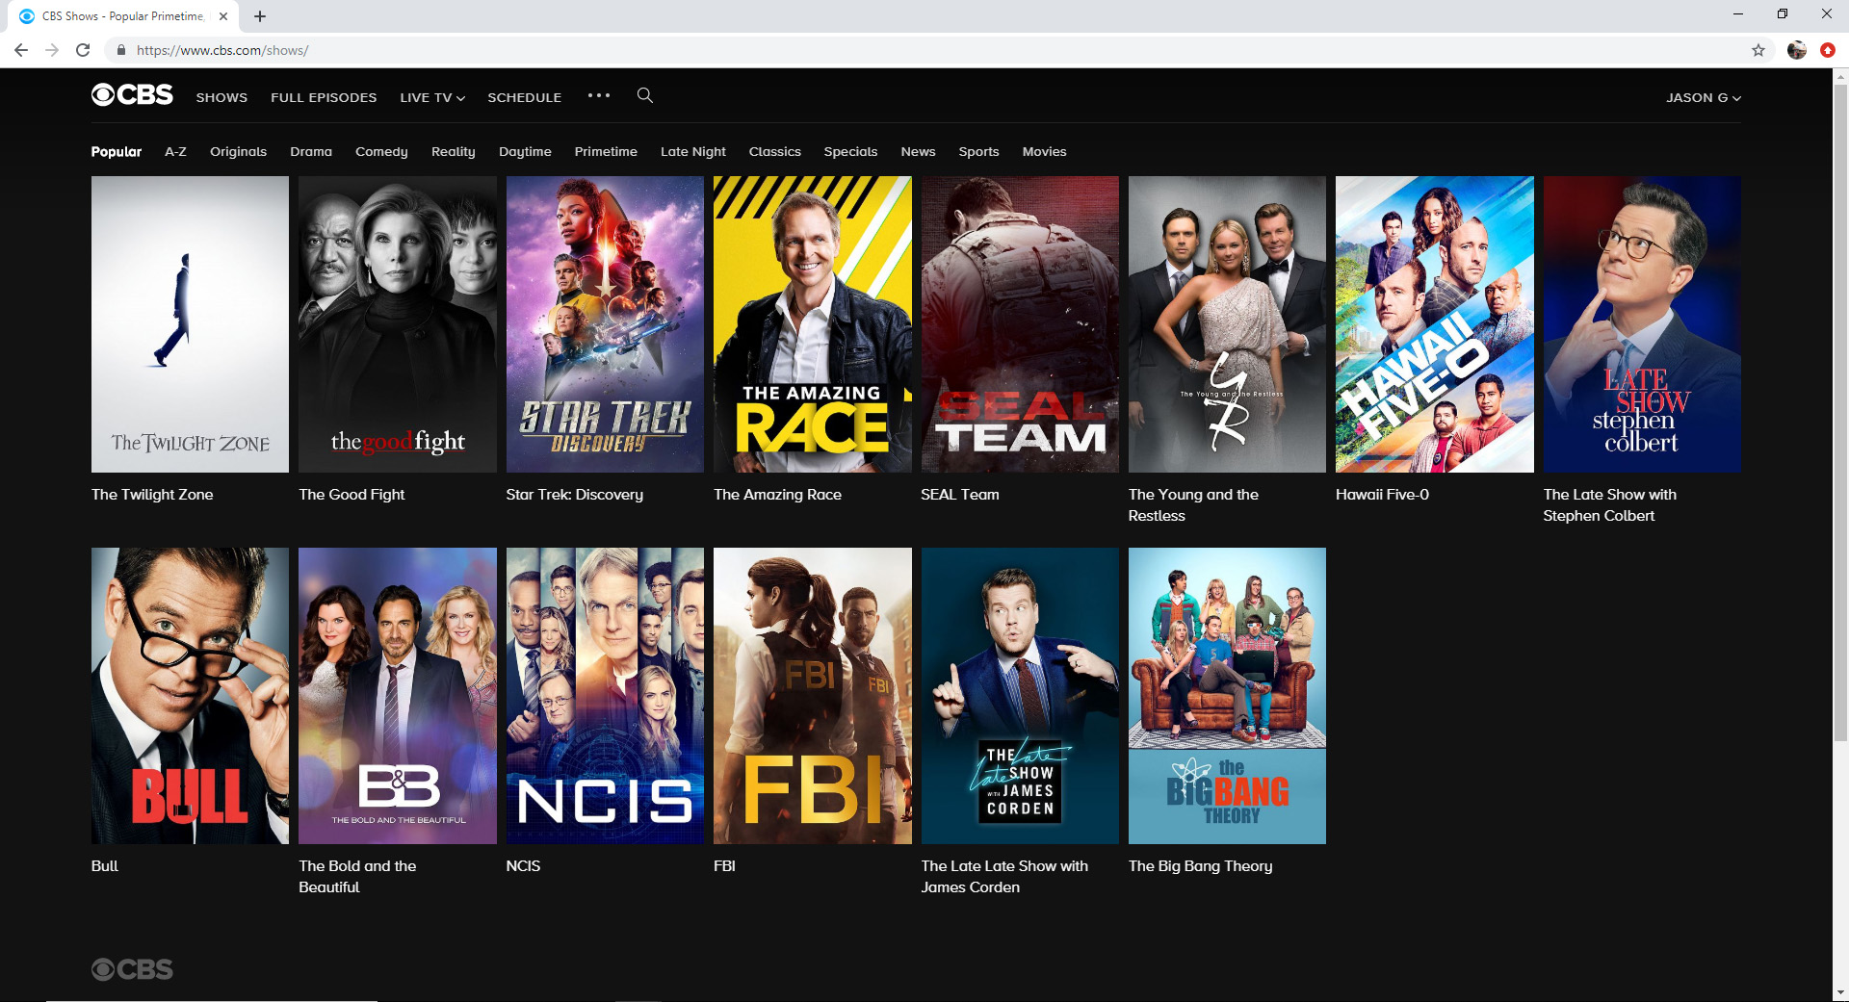This screenshot has width=1849, height=1002.
Task: Open the SEAL Team poster
Action: (x=1020, y=324)
